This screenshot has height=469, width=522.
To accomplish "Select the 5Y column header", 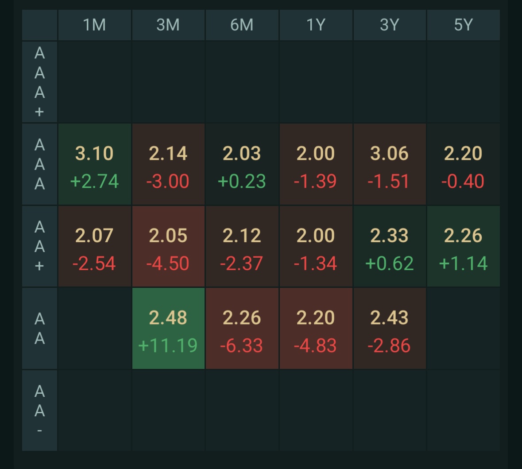I will tap(463, 25).
